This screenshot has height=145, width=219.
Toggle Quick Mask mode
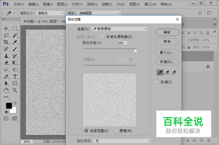6,119
